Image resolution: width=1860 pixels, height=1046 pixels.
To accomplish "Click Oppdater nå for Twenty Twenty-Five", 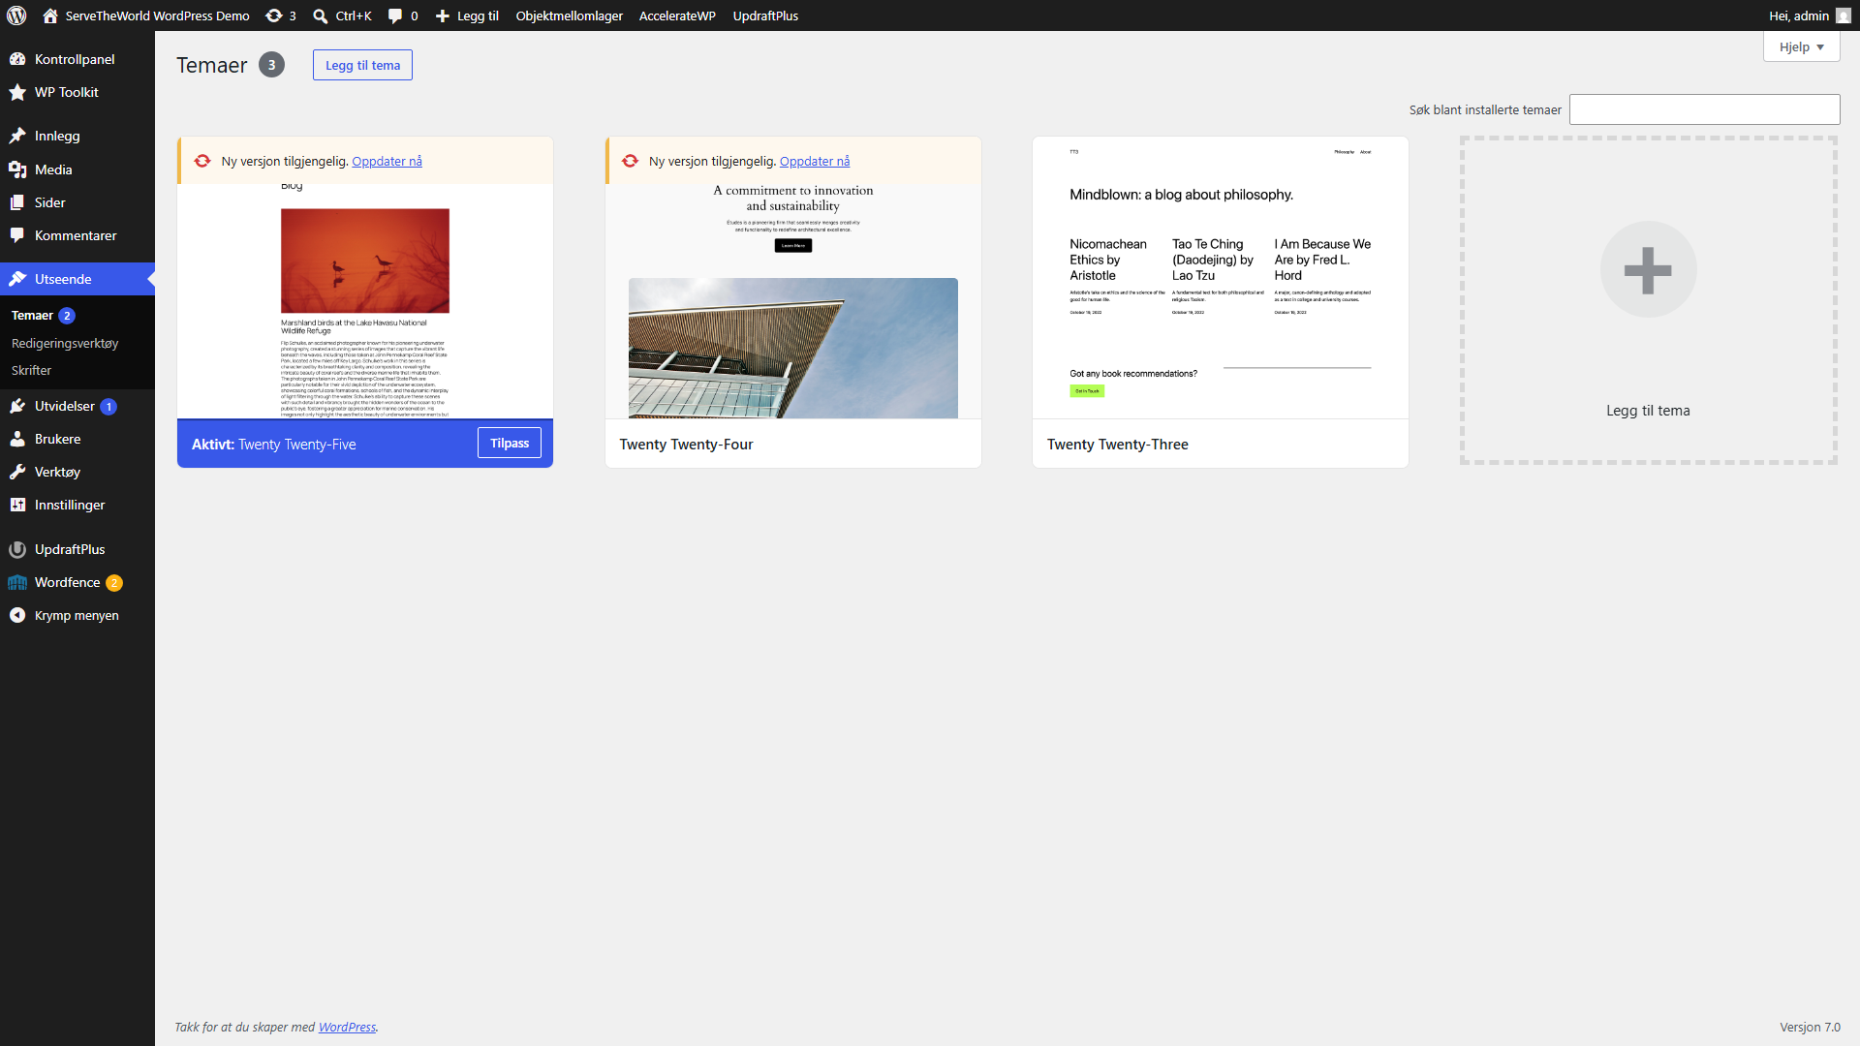I will pyautogui.click(x=387, y=161).
